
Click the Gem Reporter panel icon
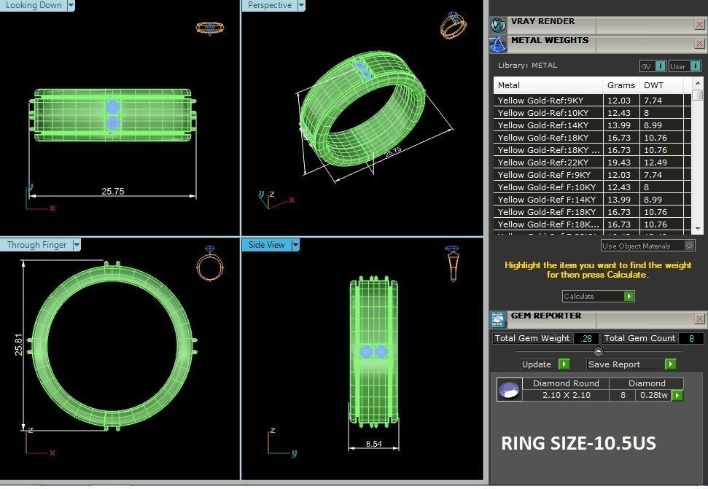click(x=498, y=319)
